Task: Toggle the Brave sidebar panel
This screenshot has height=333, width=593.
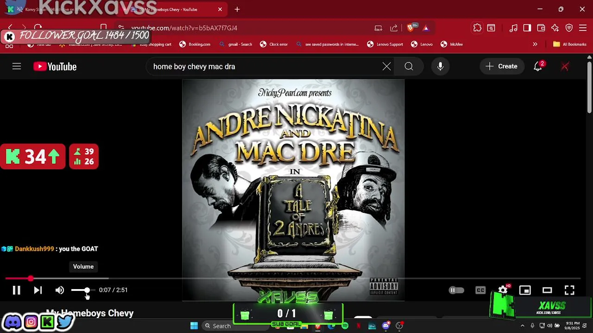Action: (x=527, y=28)
